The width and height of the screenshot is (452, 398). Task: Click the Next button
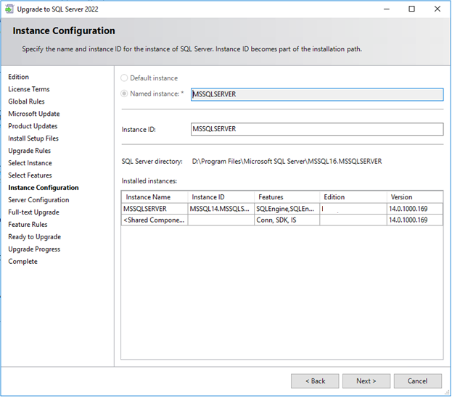366,381
